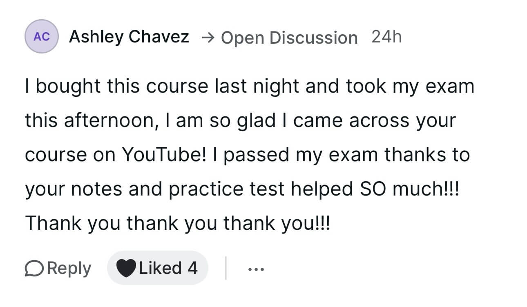
Task: Click the 24h timestamp
Action: (x=386, y=37)
